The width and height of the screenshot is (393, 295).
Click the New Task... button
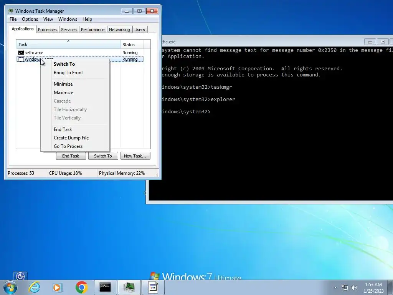[x=135, y=156]
